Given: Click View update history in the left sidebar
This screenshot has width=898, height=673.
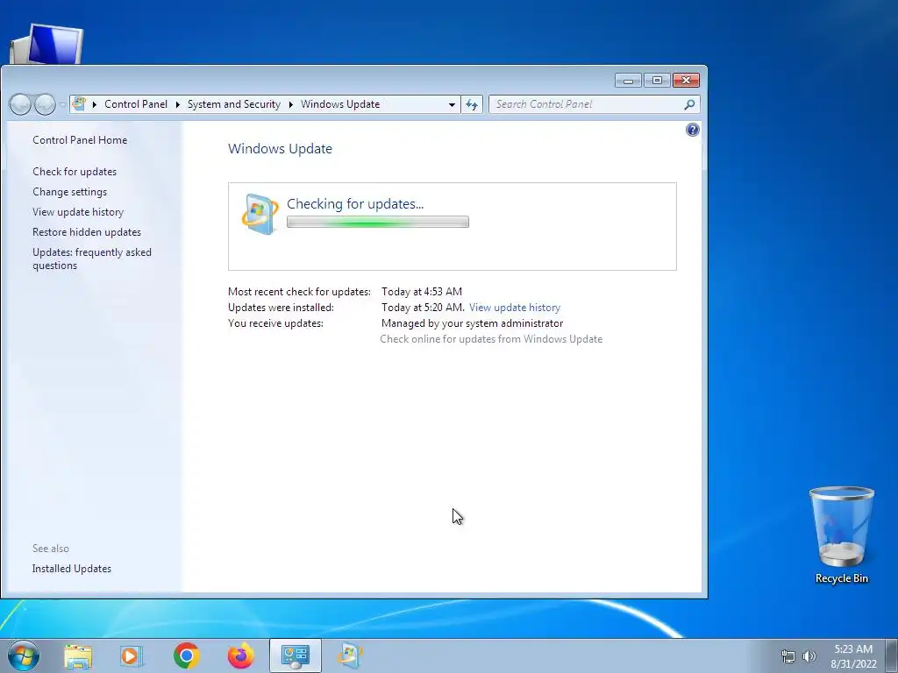Looking at the screenshot, I should point(78,212).
